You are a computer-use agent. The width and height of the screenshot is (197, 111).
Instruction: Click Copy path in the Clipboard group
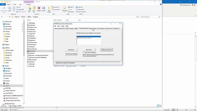20,10
